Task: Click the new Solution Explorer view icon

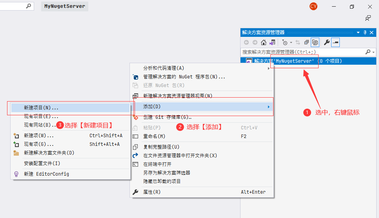Action: 135,96
